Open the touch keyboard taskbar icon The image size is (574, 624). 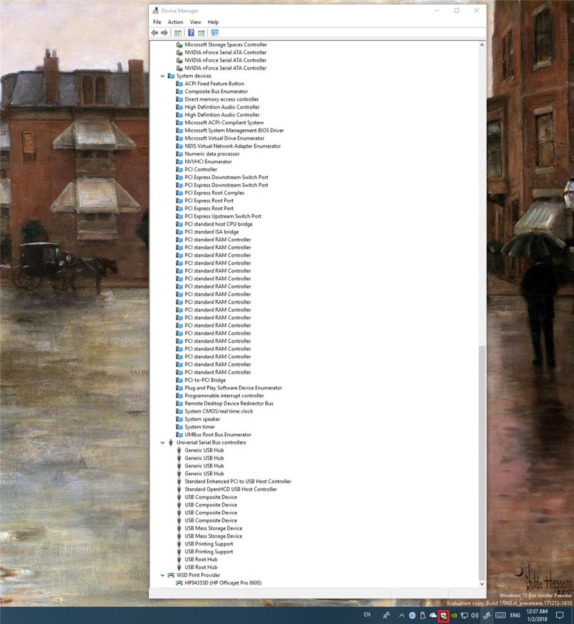click(x=501, y=615)
